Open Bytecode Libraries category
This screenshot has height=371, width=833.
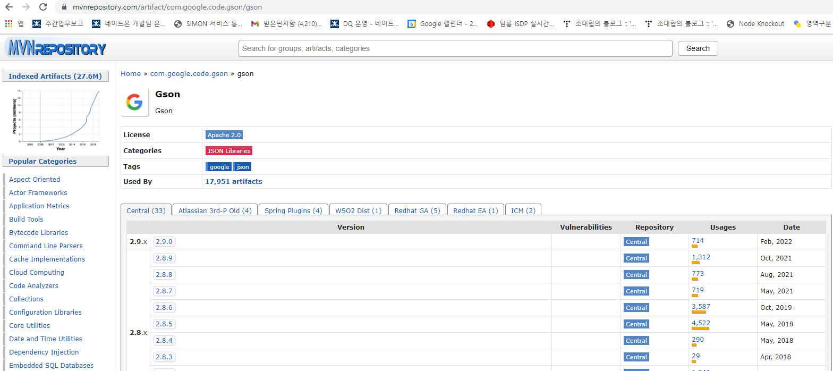point(39,232)
